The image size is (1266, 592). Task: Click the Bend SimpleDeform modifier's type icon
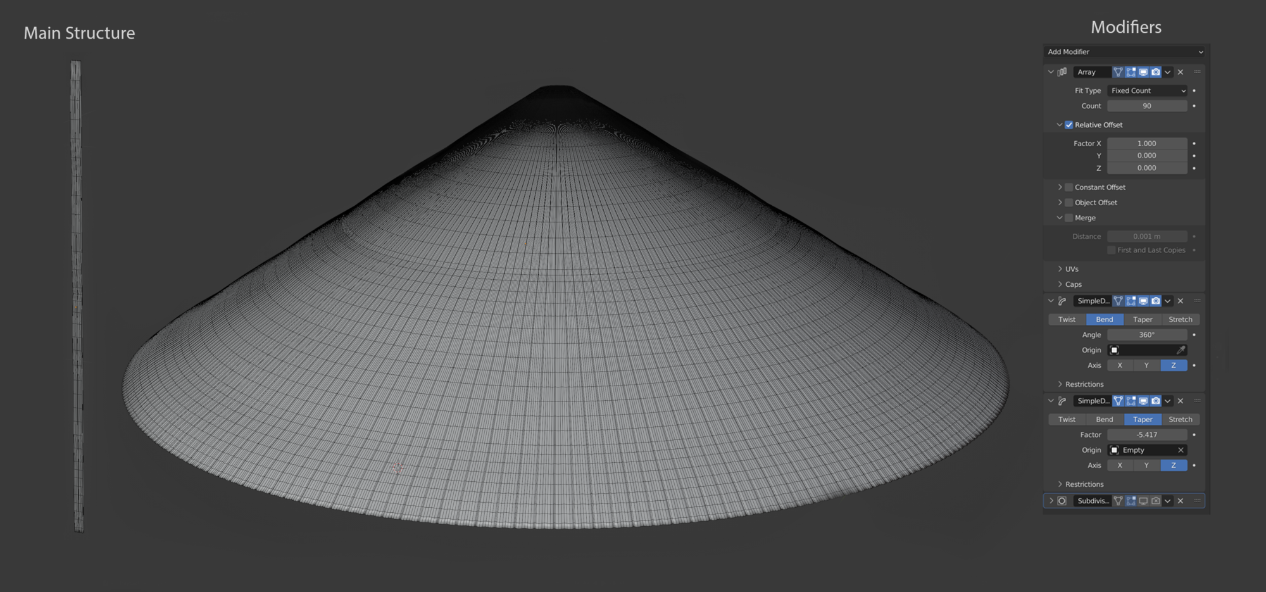pos(1062,301)
